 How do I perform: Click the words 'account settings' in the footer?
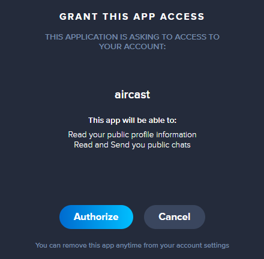[203, 245]
